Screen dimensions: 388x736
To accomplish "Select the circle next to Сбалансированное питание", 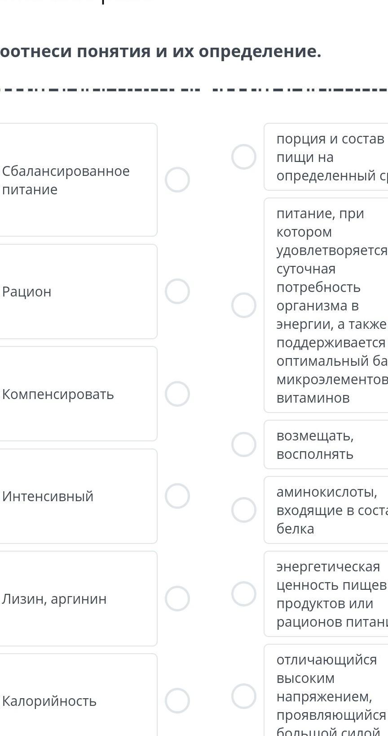I will coord(177,180).
